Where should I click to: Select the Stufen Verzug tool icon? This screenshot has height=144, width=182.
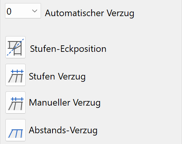tap(15, 75)
